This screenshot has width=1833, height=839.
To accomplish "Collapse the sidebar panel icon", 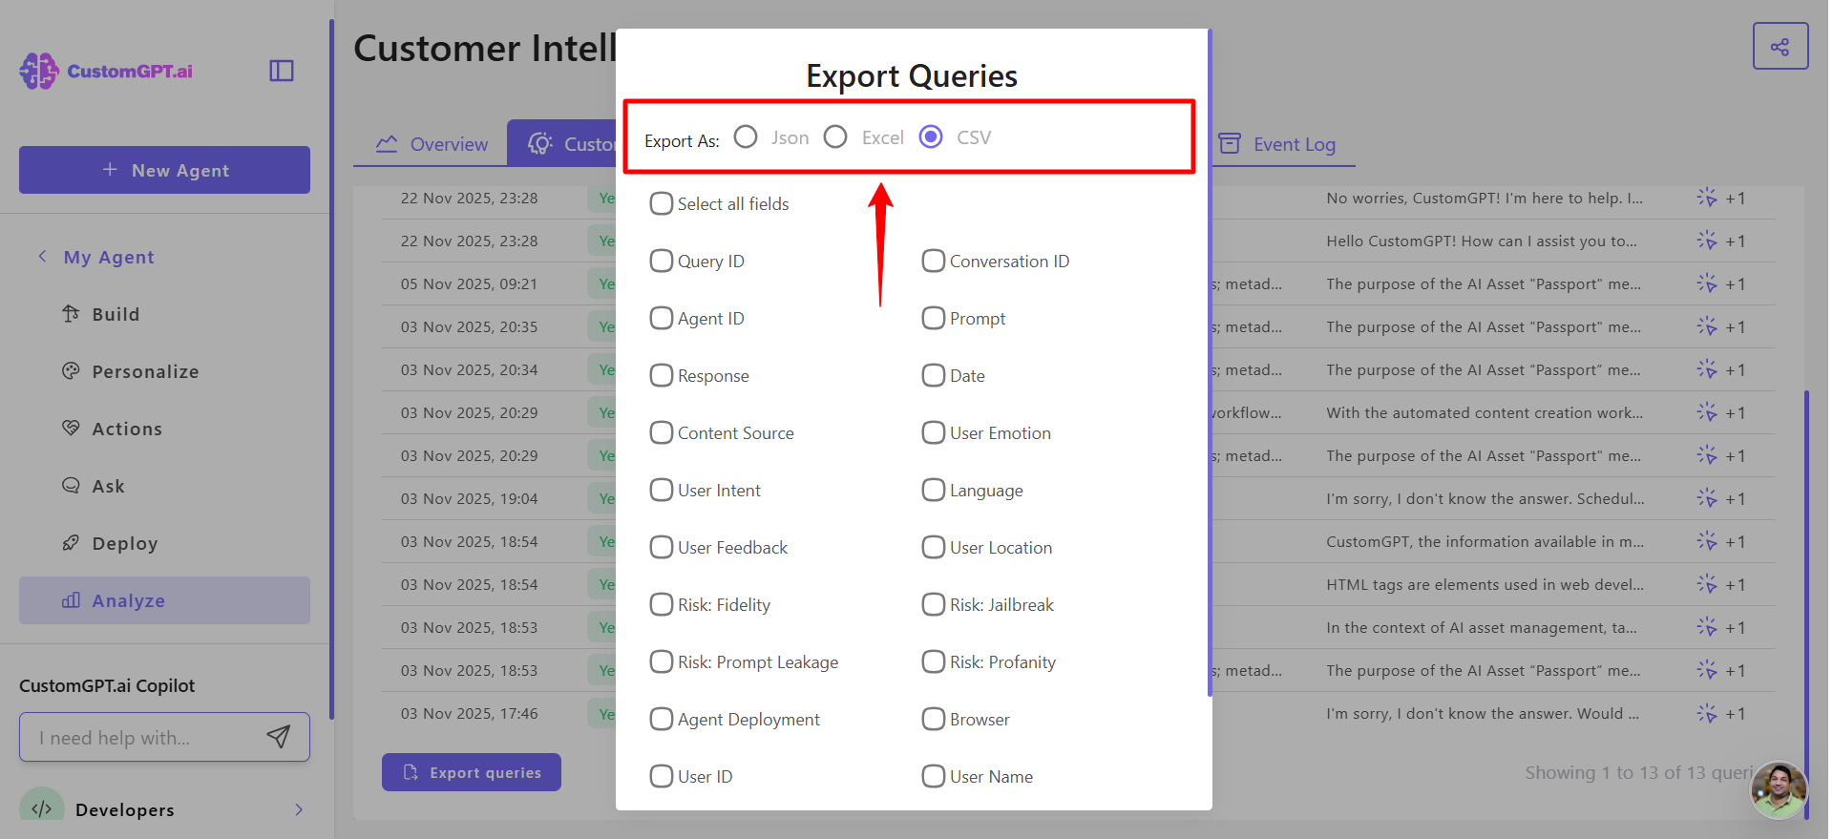I will tap(282, 71).
